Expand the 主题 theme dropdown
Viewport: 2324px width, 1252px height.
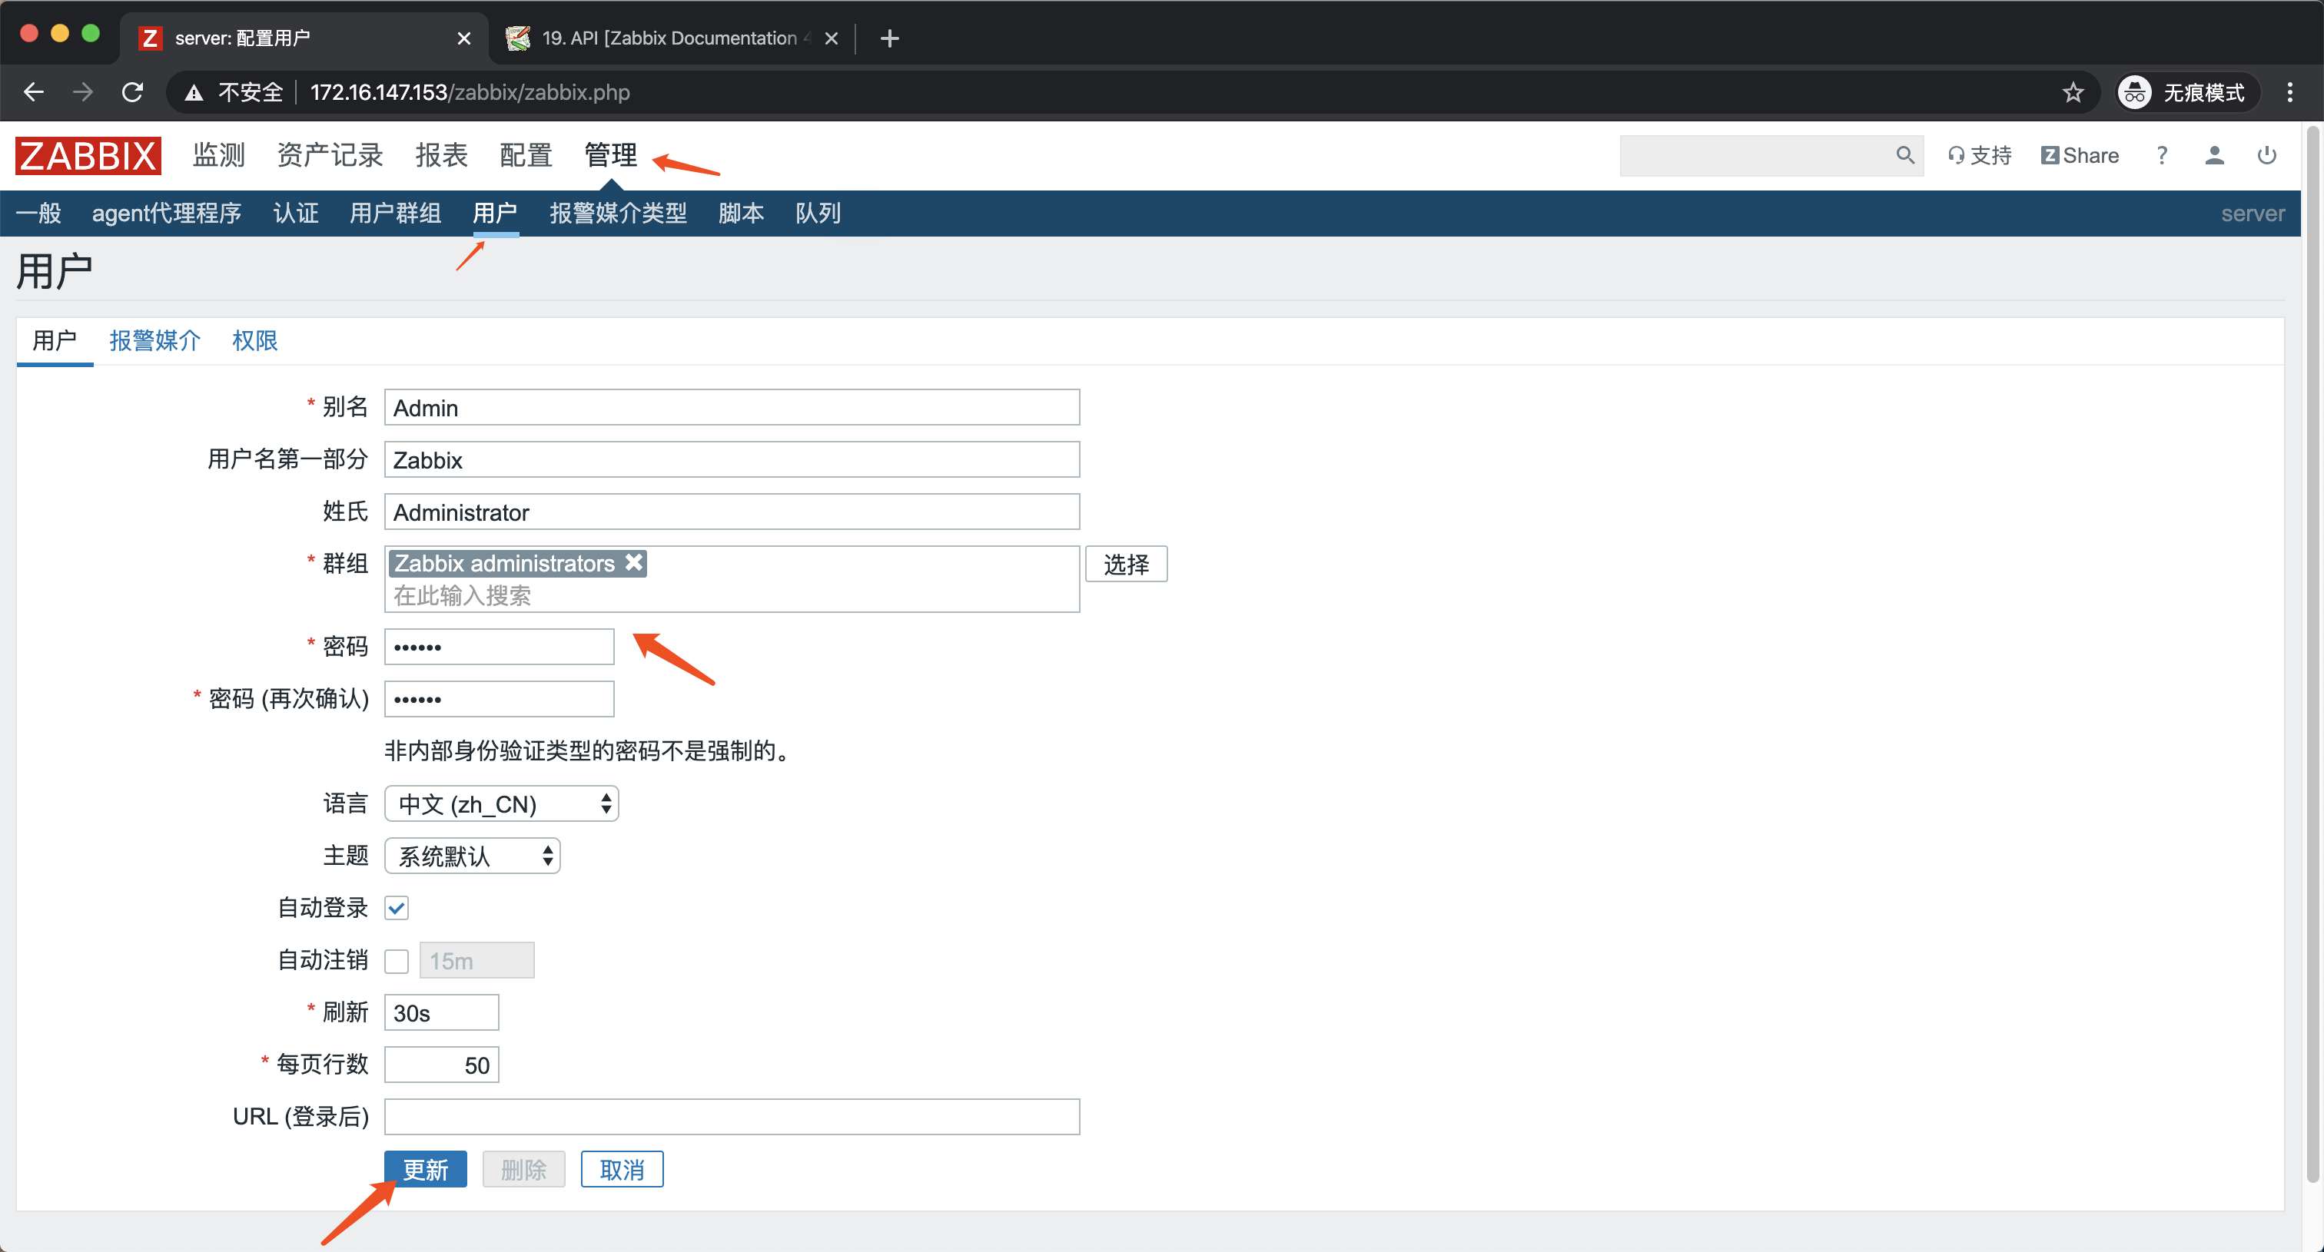[x=472, y=856]
